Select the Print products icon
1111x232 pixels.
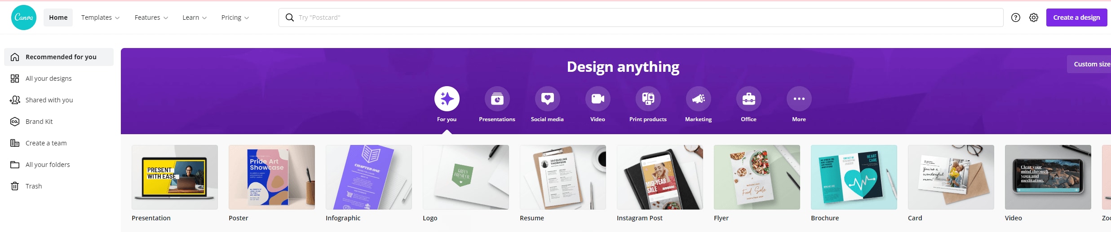(x=648, y=99)
